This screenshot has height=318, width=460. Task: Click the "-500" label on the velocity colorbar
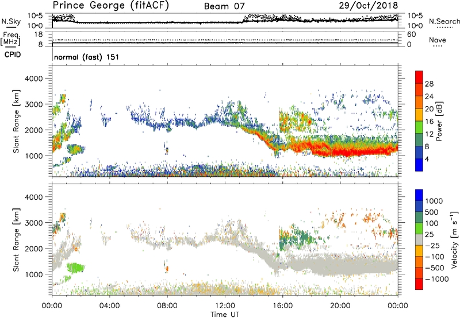tap(435, 268)
